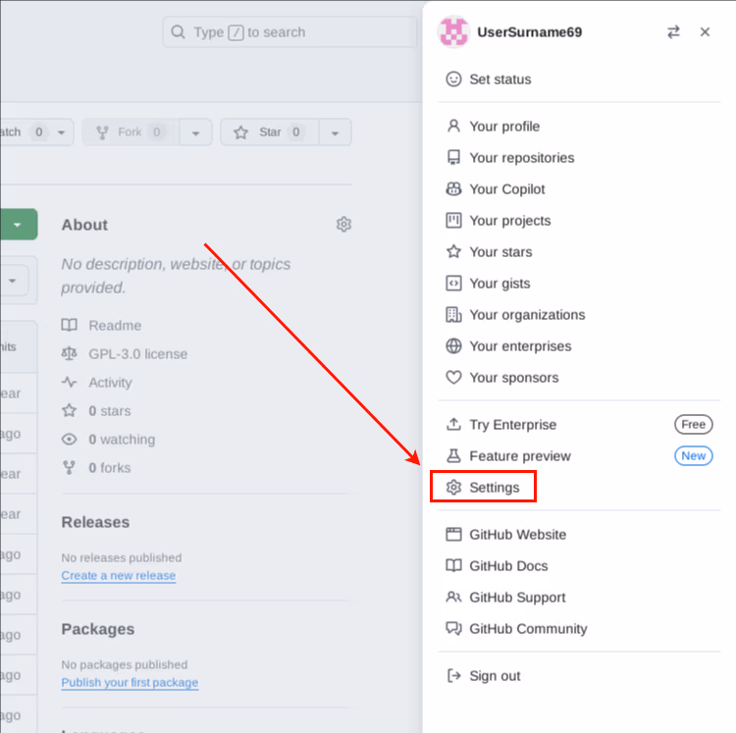Viewport: 736px width, 733px height.
Task: Close the user menu panel
Action: click(x=705, y=32)
